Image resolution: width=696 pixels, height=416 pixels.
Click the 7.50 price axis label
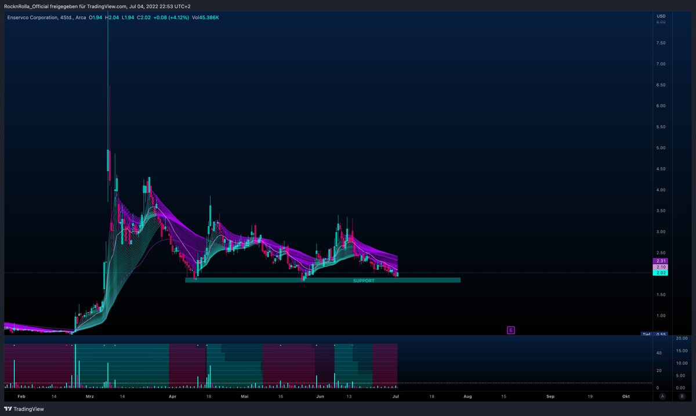coord(661,43)
